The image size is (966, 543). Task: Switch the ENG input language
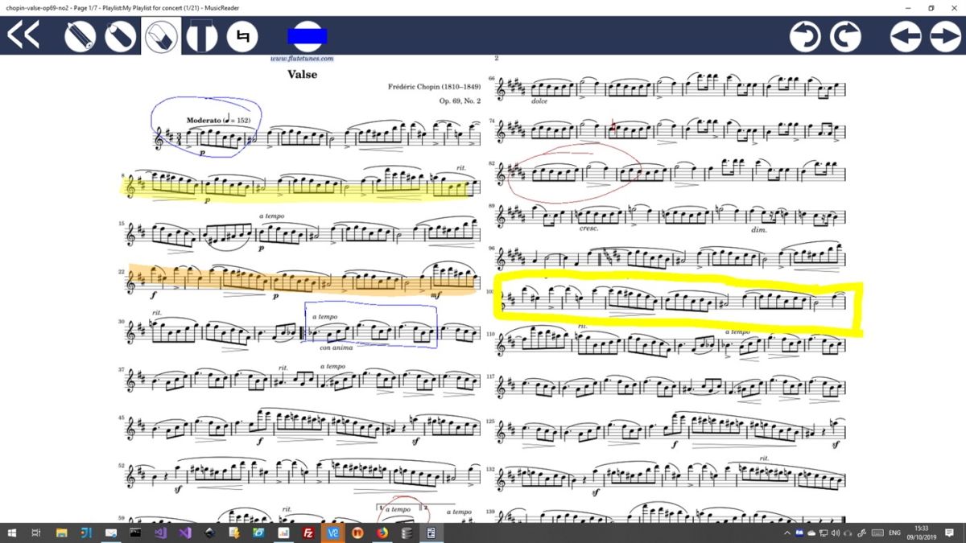[894, 533]
